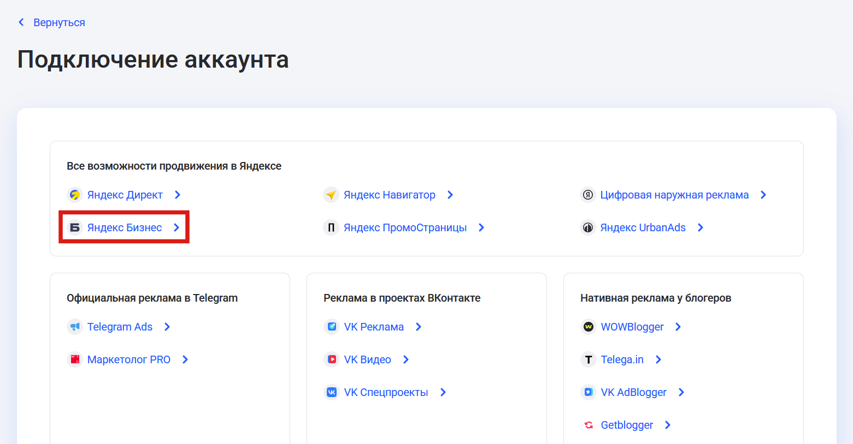Image resolution: width=853 pixels, height=444 pixels.
Task: Open the WOWBlogger link
Action: (x=632, y=327)
